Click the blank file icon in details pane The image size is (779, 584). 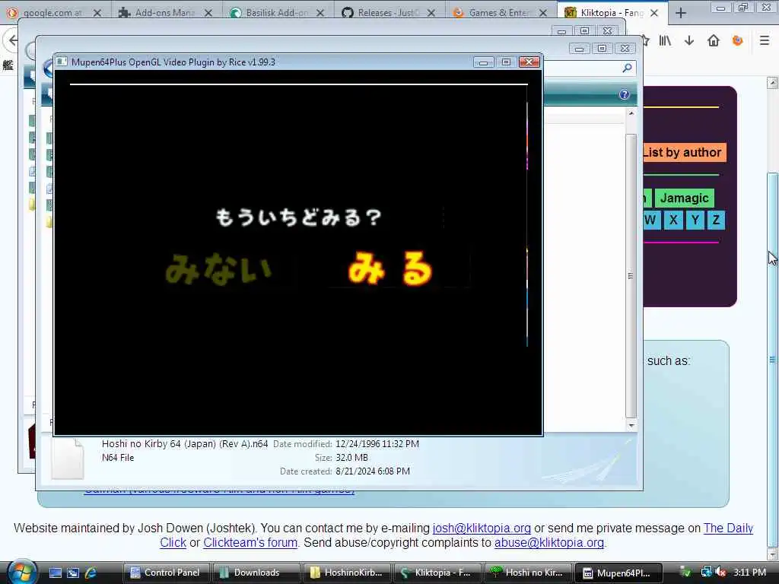click(x=68, y=459)
